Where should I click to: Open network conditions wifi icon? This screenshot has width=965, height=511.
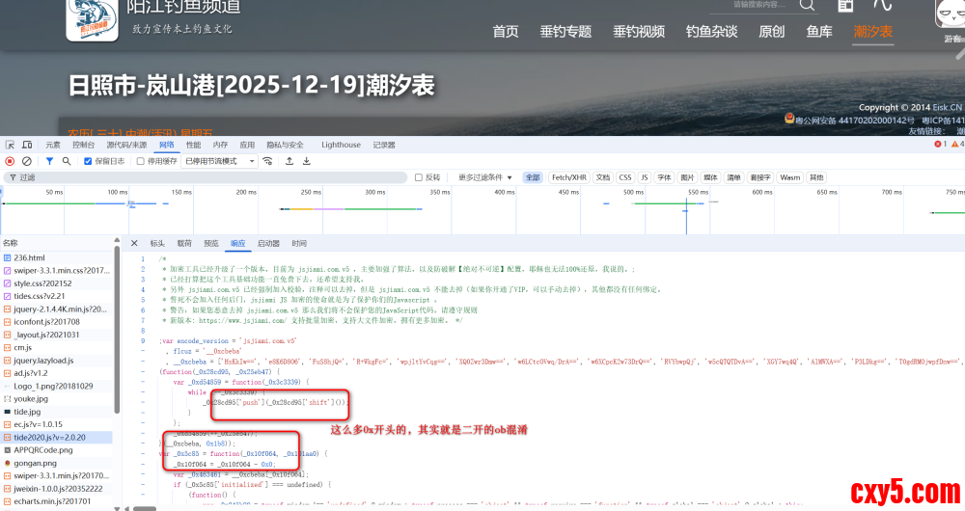(267, 161)
